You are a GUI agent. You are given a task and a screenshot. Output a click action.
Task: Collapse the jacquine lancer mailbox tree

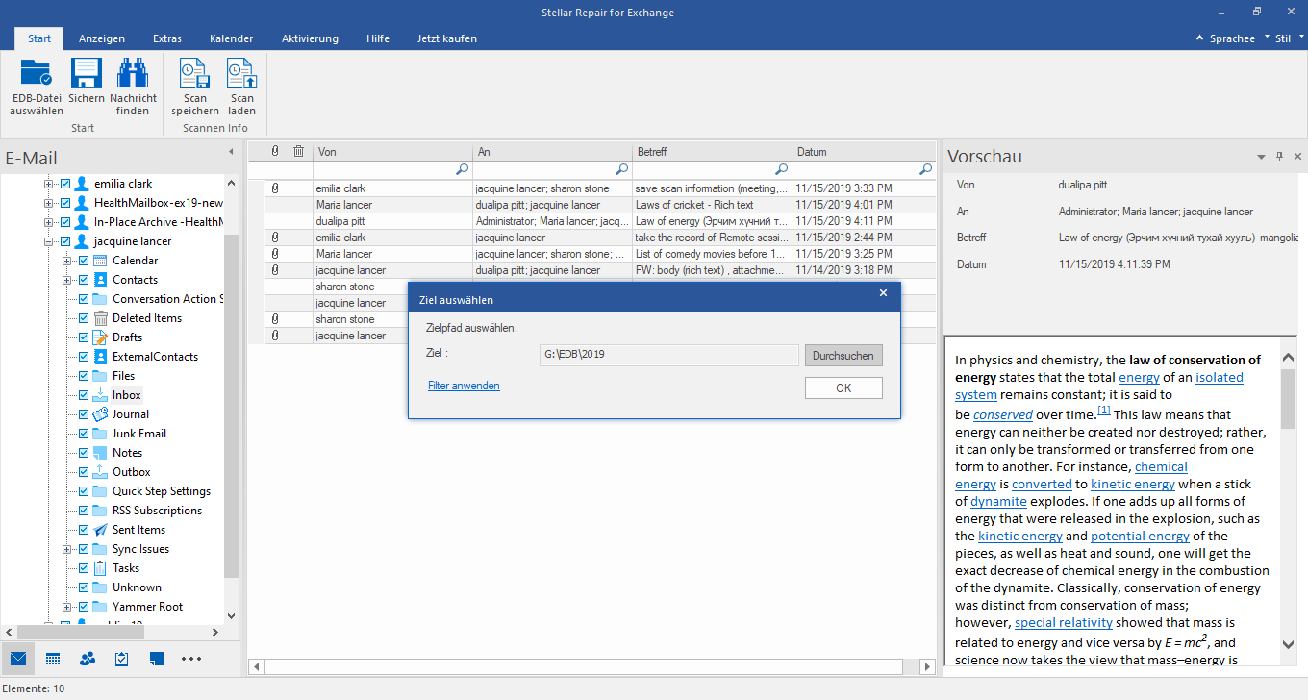(49, 241)
